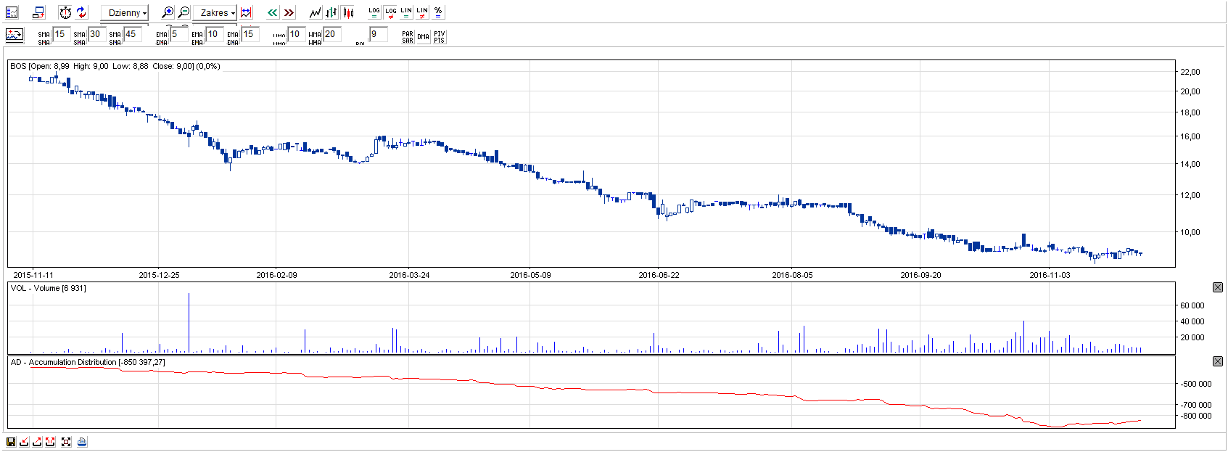Click the stopwatch timer icon
This screenshot has height=452, width=1228.
click(x=65, y=12)
